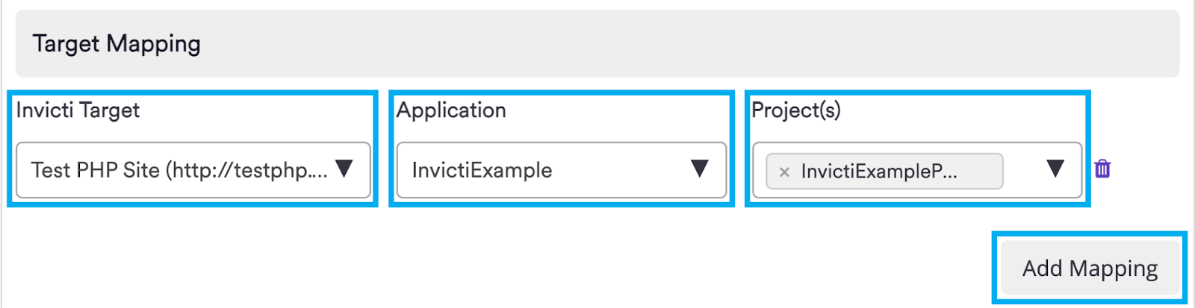
Task: Click empty space inside Application combo box
Action: [x=620, y=171]
